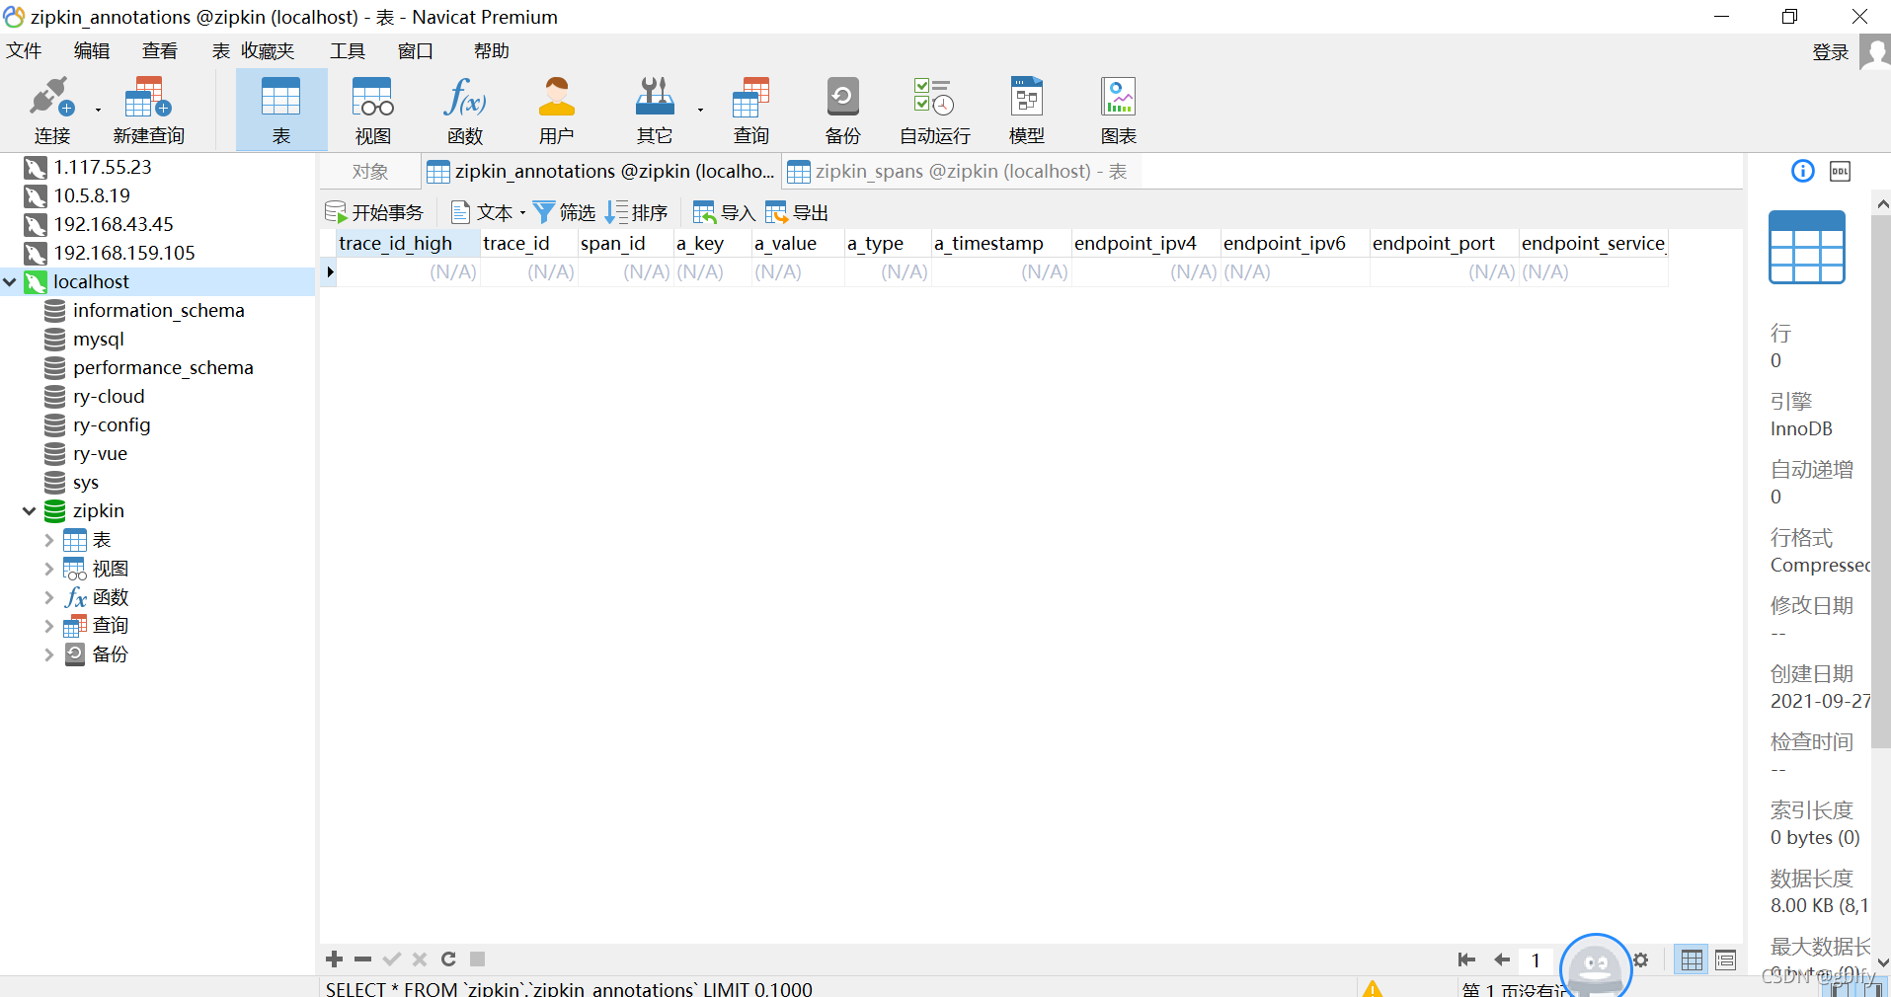Show the DDL panel icon
Screen dimensions: 1891x997
tap(1840, 171)
